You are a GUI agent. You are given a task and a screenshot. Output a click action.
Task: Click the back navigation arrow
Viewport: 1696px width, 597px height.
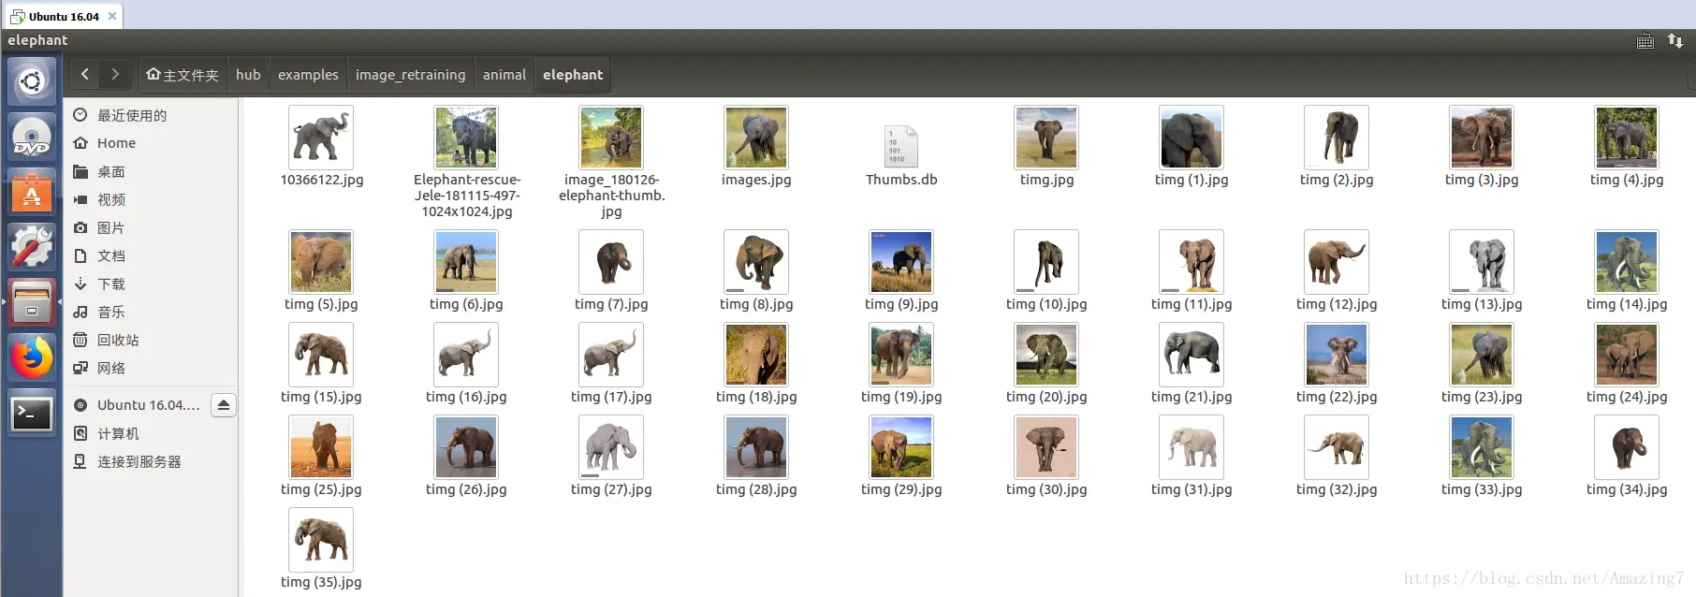point(85,74)
